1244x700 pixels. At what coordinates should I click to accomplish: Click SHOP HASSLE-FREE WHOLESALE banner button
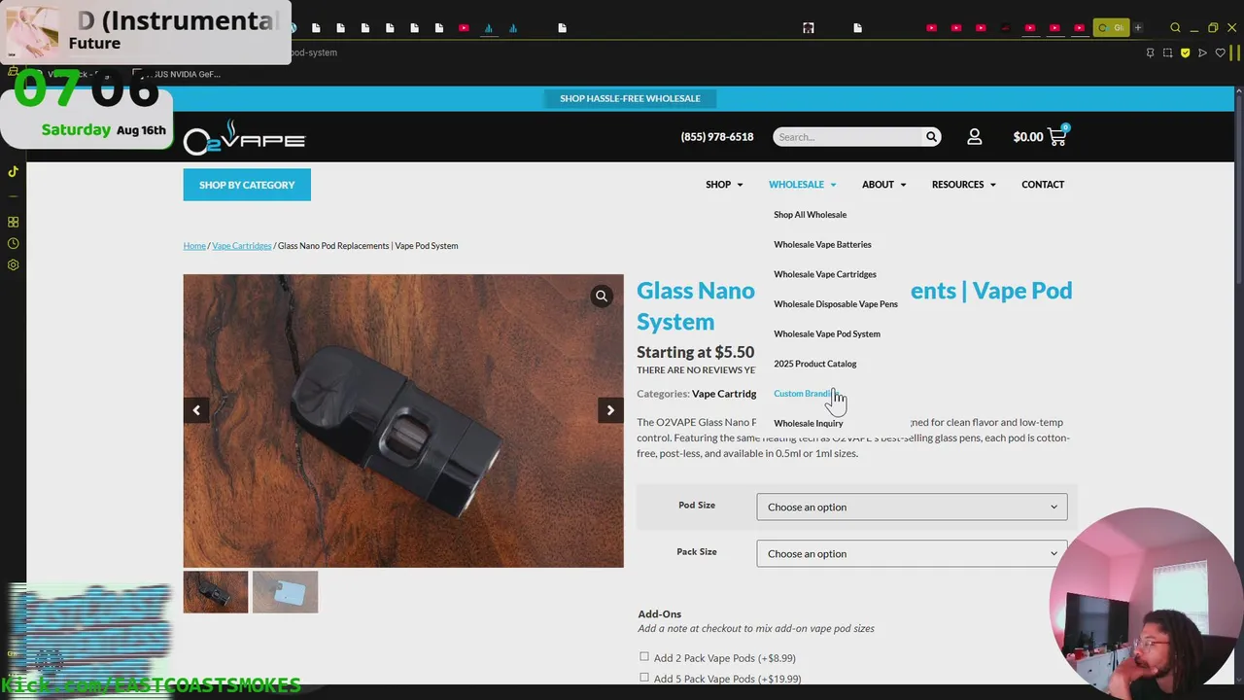click(x=630, y=98)
